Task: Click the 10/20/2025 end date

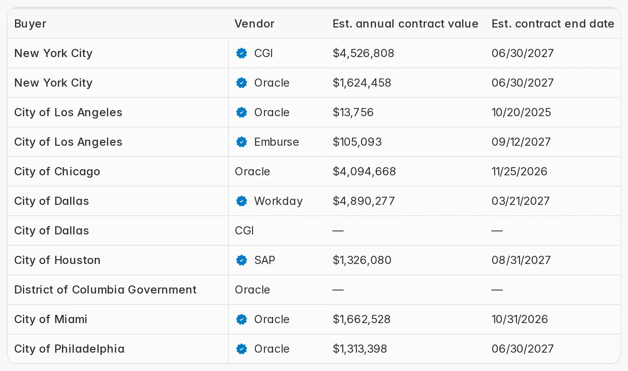Action: (521, 112)
